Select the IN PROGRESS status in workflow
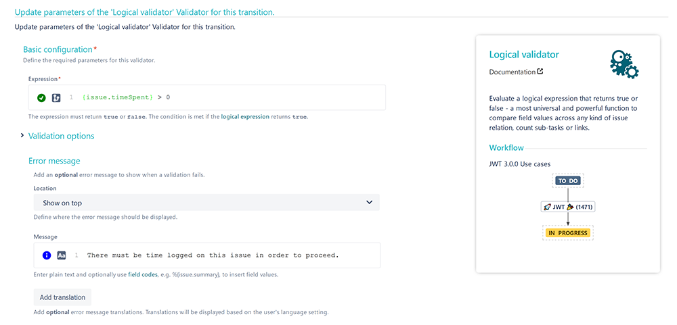 click(x=568, y=232)
